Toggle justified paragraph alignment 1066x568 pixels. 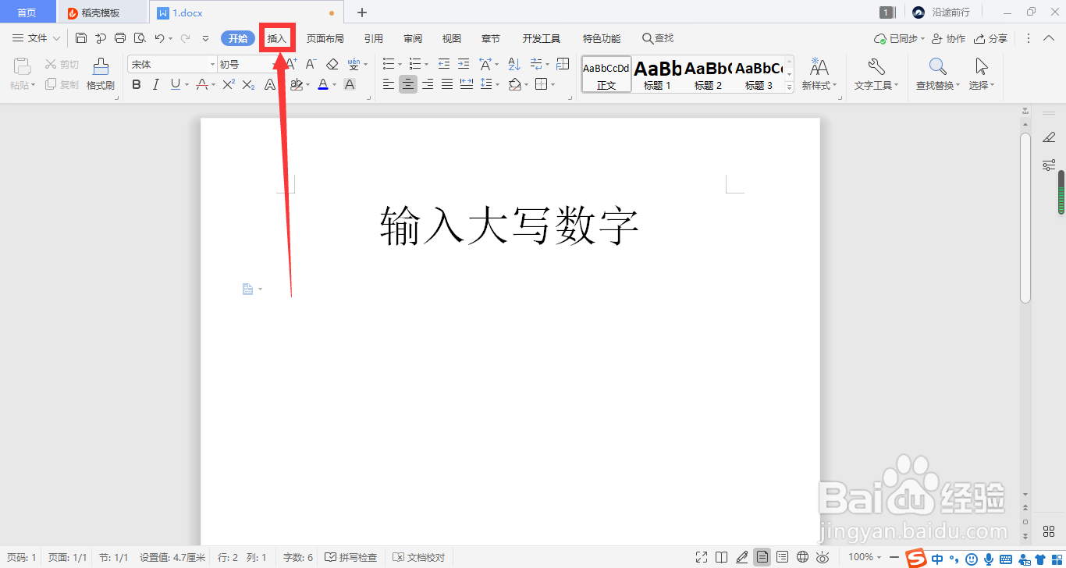[447, 84]
